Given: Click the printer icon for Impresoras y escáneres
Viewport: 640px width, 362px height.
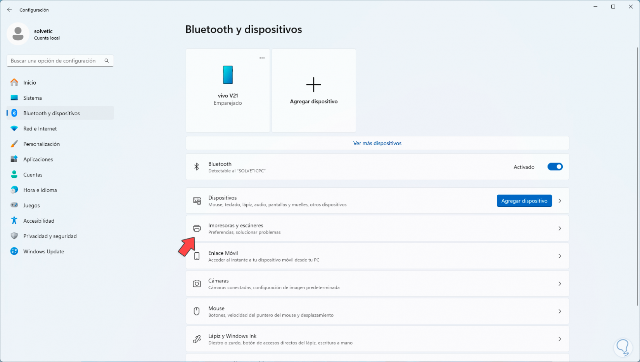Looking at the screenshot, I should (197, 229).
